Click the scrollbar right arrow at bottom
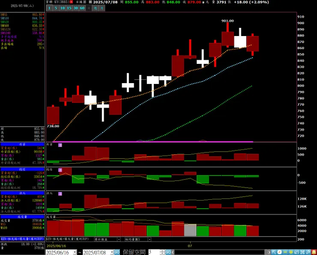Image resolution: width=317 pixels, height=255 pixels. click(269, 252)
